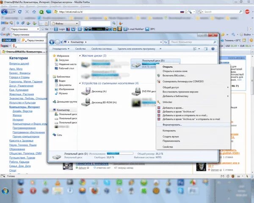The height and width of the screenshot is (203, 254).
Task: Select the Local Disk (D:) drive icon
Action: tap(136, 64)
